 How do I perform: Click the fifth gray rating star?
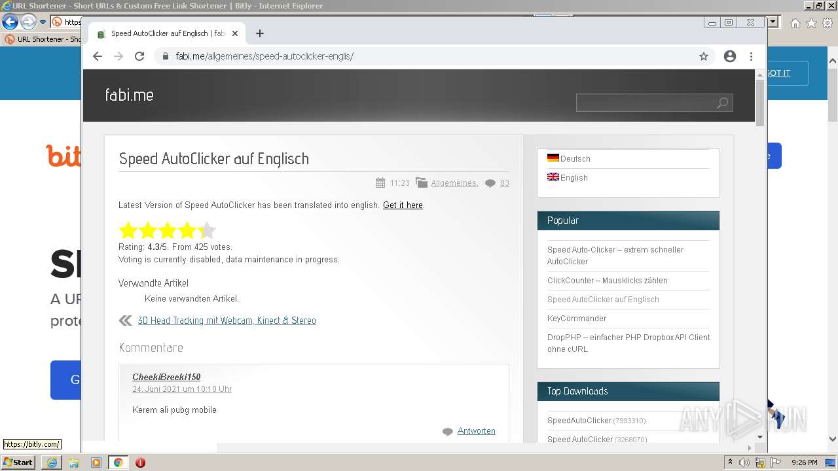pyautogui.click(x=207, y=230)
